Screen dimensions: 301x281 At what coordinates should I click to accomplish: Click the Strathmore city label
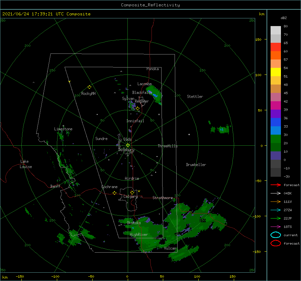coord(163,198)
